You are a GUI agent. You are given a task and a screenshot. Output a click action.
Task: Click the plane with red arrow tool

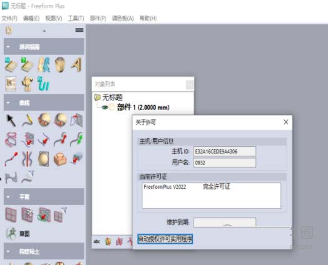[x=44, y=215]
